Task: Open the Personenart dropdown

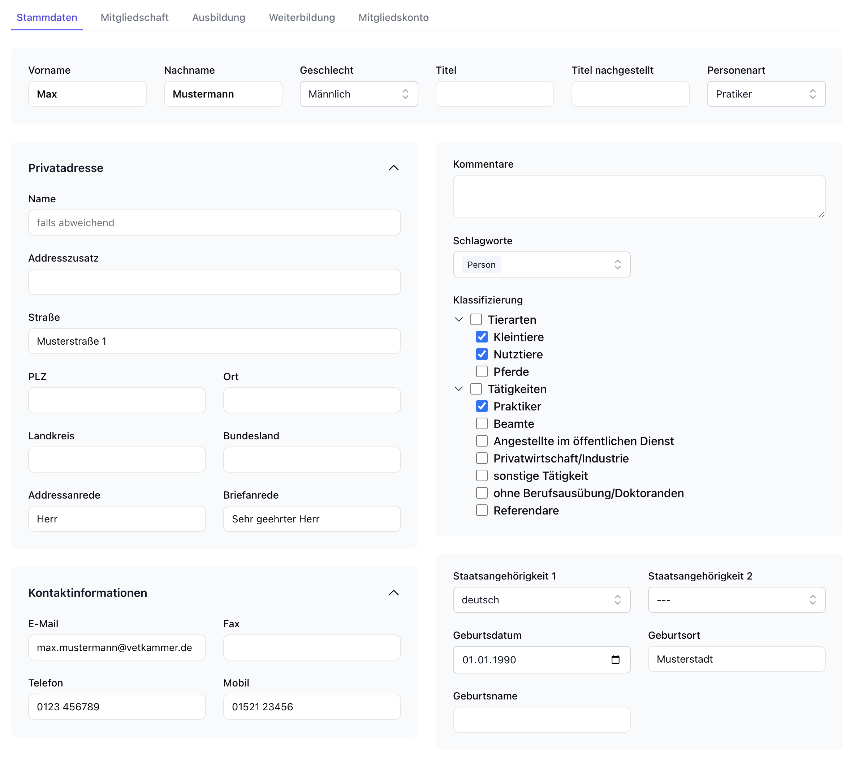Action: coord(765,94)
